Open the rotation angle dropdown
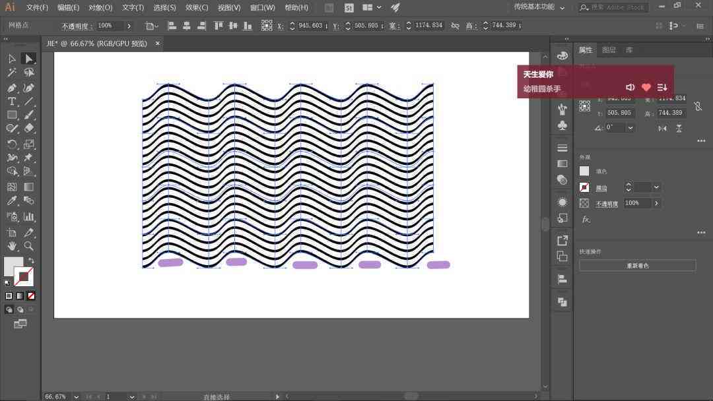The width and height of the screenshot is (713, 401). coord(630,128)
